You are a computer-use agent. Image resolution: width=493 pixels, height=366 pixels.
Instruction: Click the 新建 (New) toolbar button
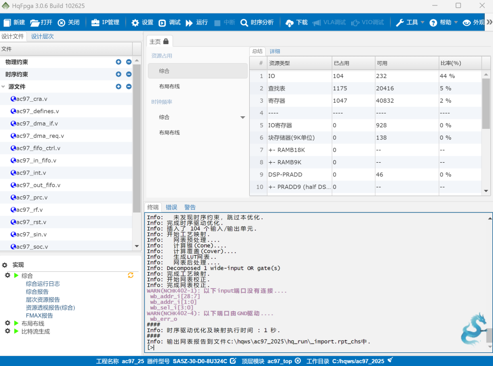(x=14, y=22)
